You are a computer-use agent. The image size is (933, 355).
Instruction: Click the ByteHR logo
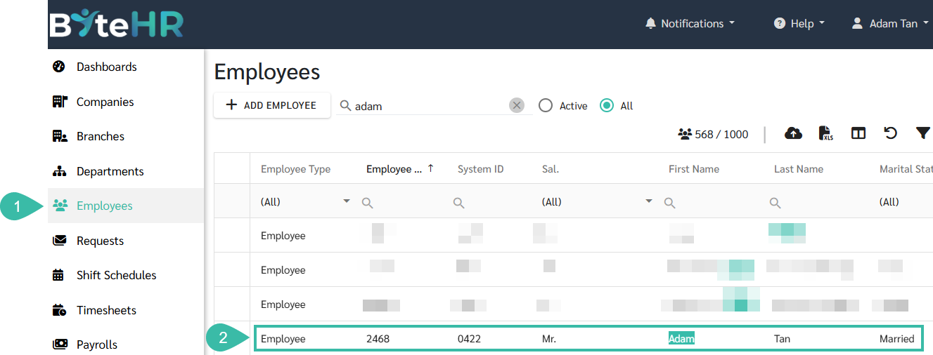[x=116, y=23]
